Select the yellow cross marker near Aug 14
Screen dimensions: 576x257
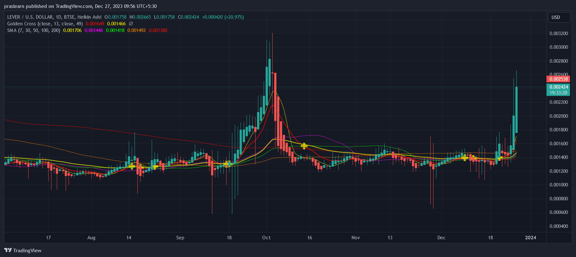click(132, 166)
